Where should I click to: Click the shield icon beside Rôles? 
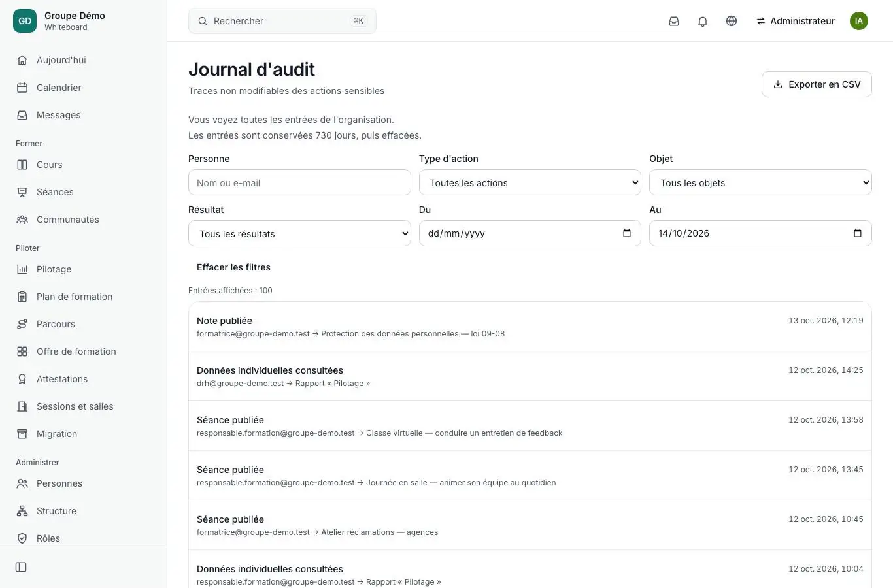[x=22, y=538]
